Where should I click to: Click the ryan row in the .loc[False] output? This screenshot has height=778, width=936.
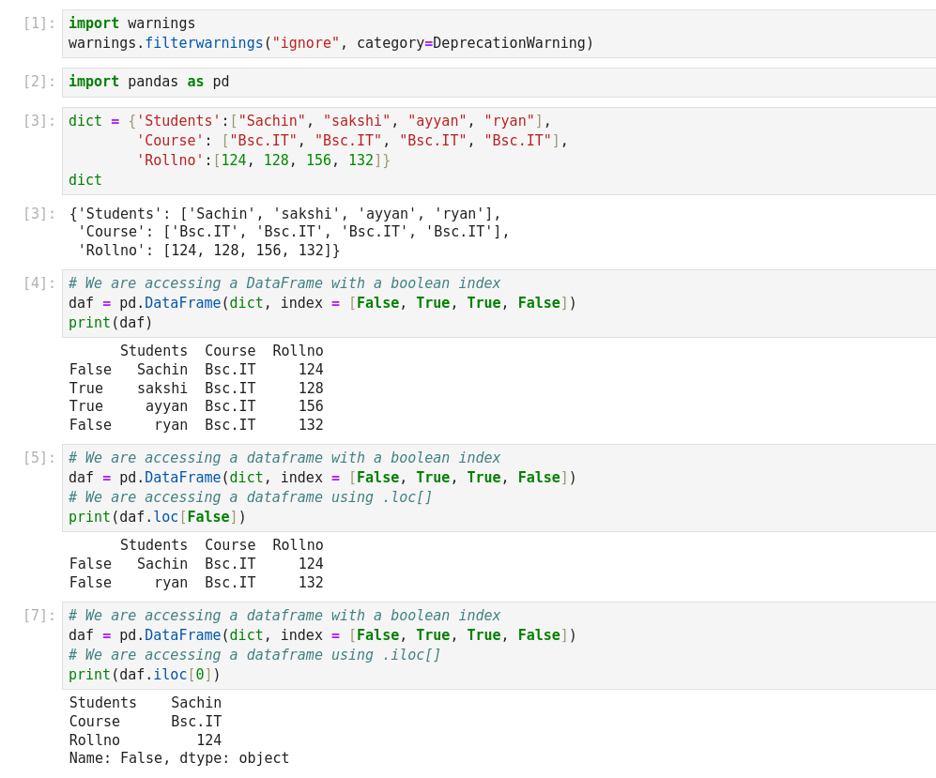196,583
